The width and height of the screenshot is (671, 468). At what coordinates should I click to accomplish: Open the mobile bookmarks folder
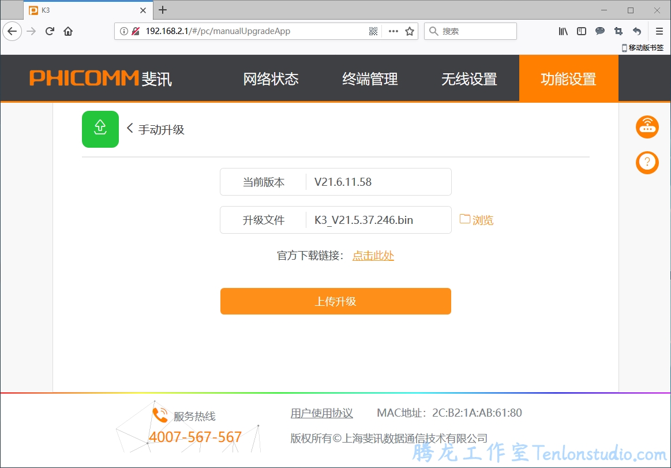(x=643, y=47)
